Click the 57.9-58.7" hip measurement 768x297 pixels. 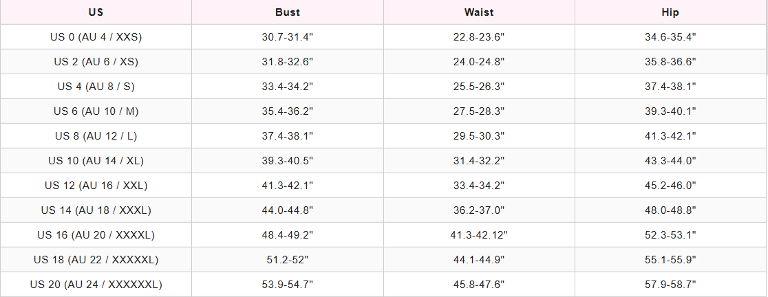click(670, 285)
